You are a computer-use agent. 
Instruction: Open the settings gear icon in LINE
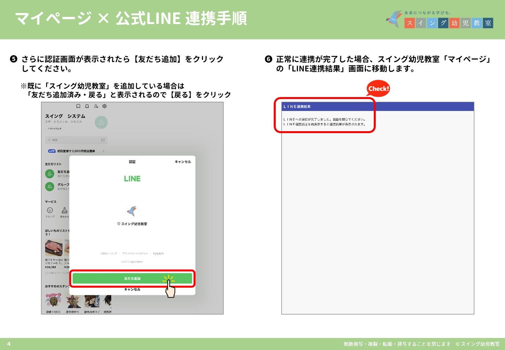tap(105, 106)
